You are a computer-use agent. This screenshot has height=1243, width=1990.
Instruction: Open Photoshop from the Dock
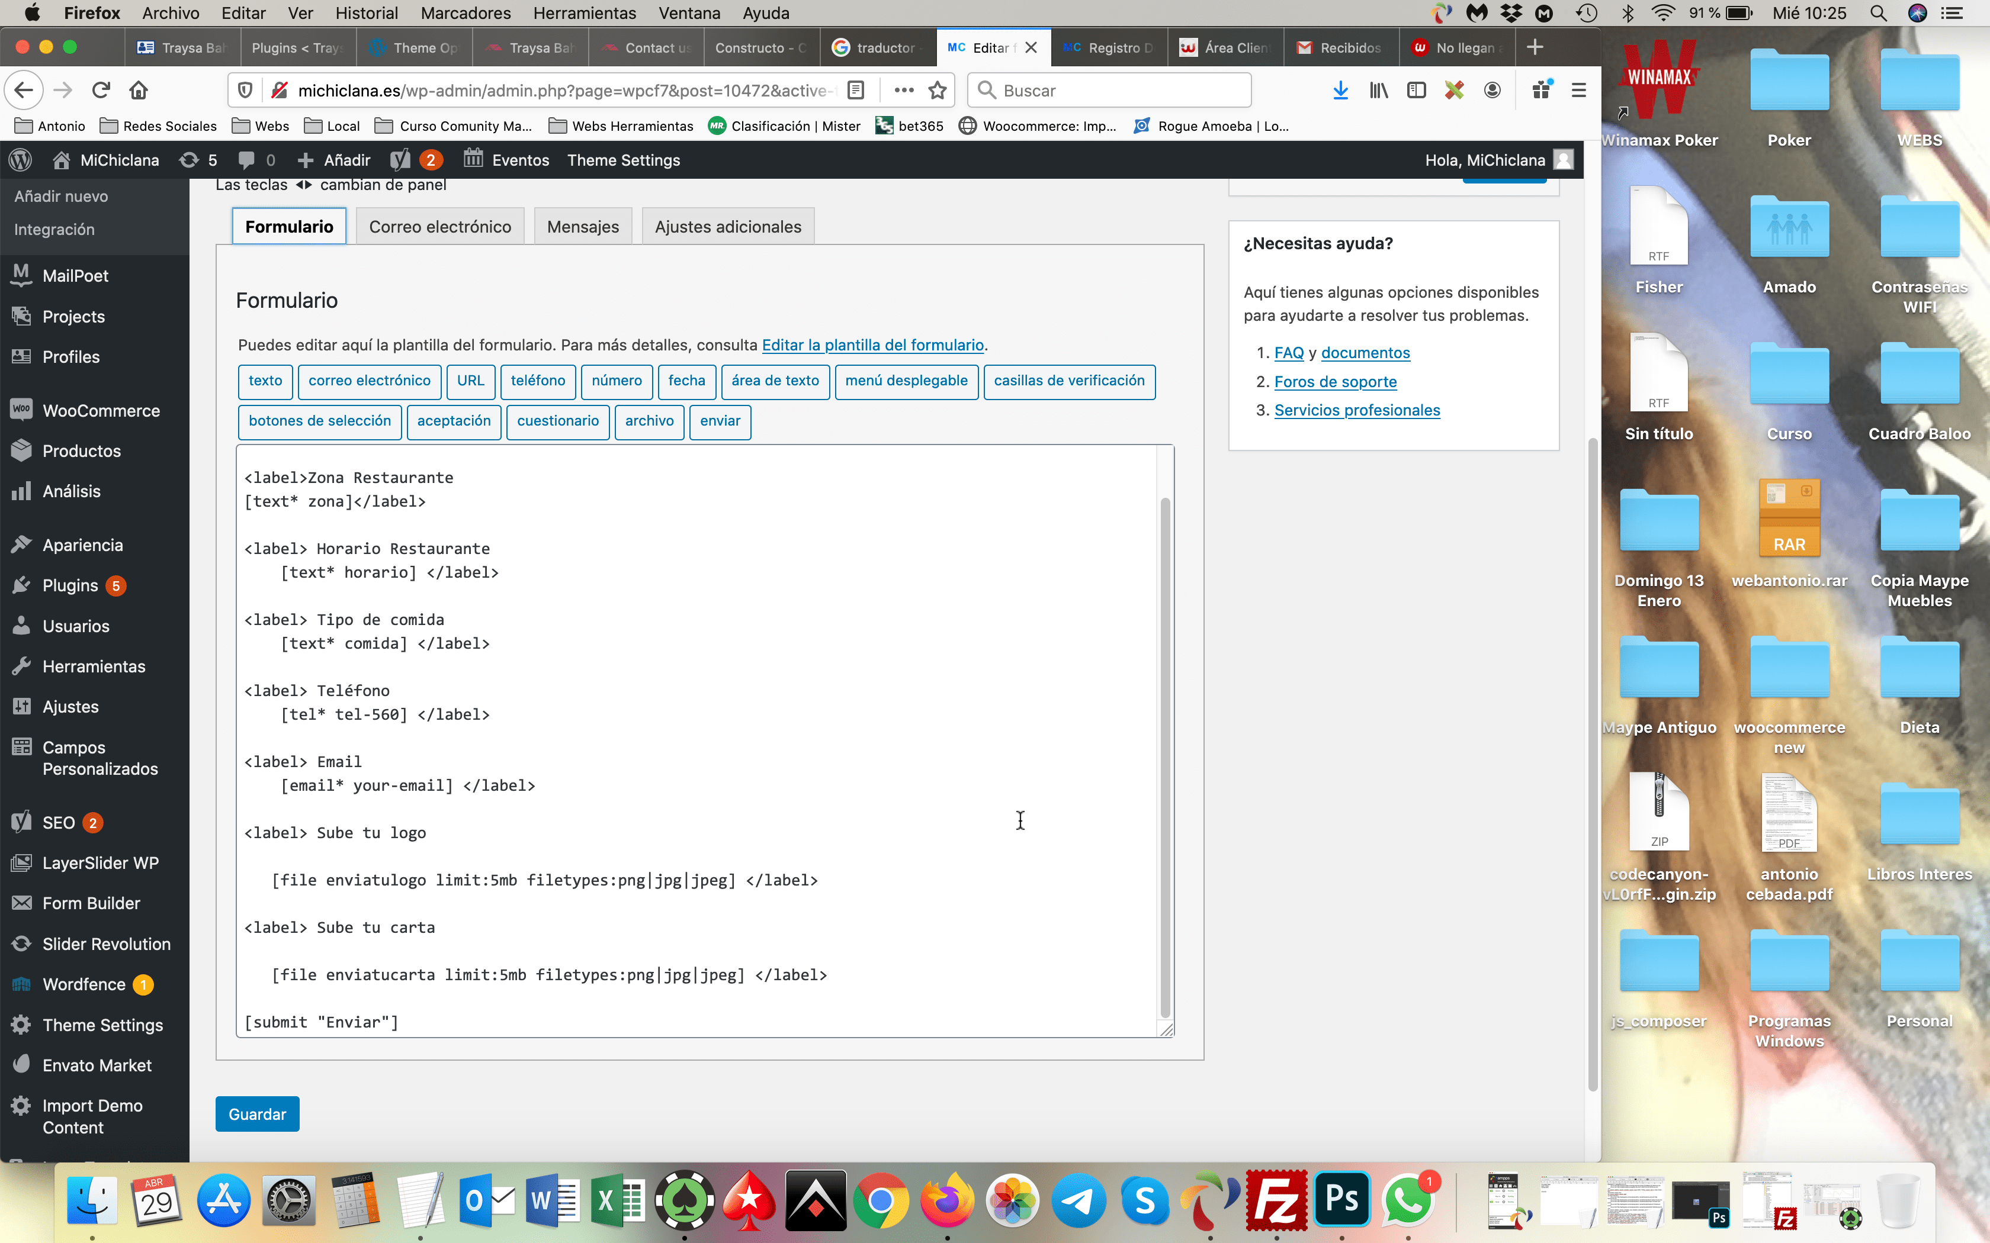tap(1342, 1200)
